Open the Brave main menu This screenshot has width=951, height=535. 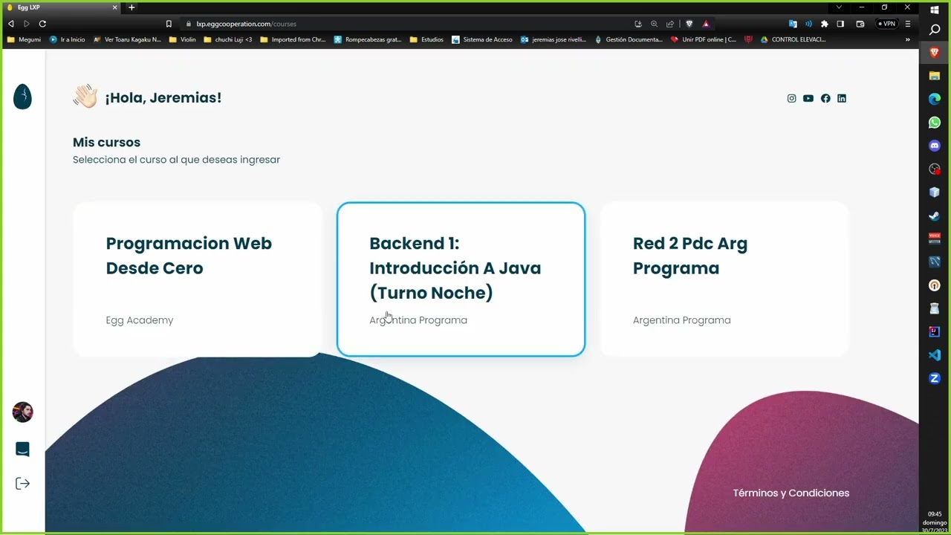click(x=907, y=24)
